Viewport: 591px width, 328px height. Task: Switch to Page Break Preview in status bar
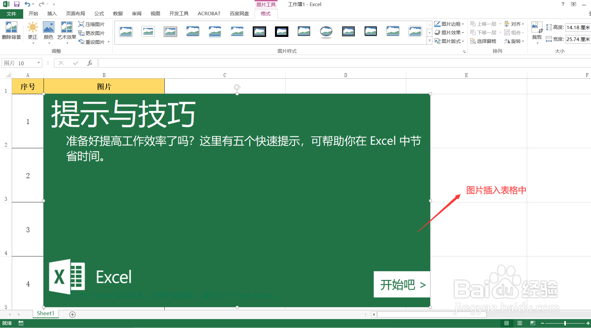point(533,323)
